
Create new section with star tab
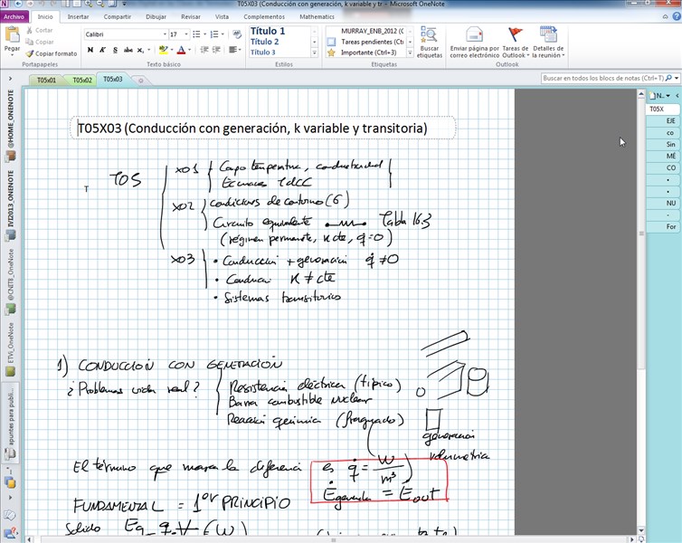[x=140, y=81]
